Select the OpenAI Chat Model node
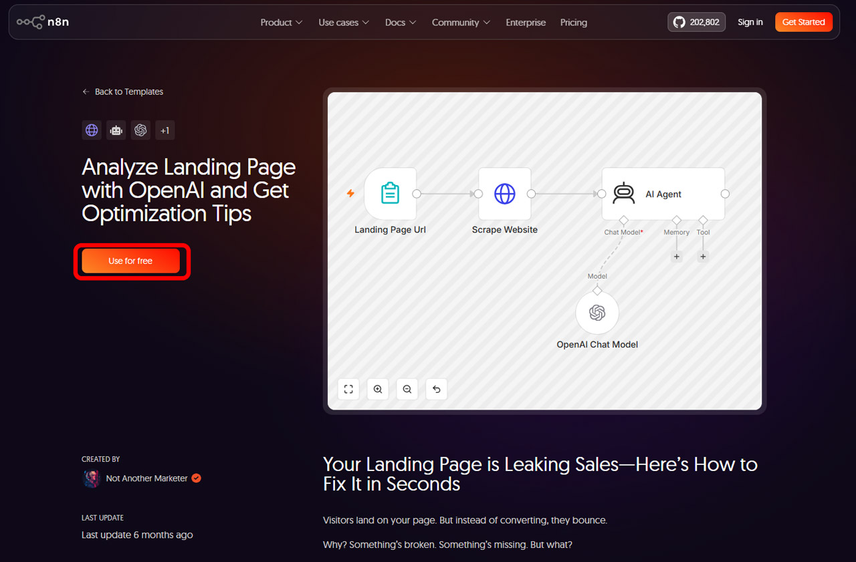856x562 pixels. tap(597, 312)
